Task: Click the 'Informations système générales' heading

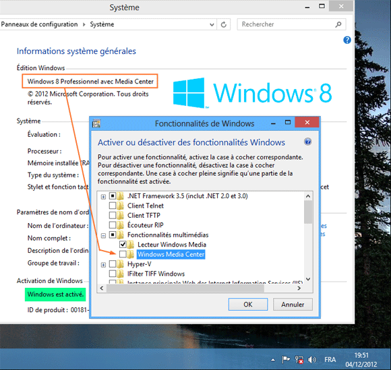Action: (76, 51)
